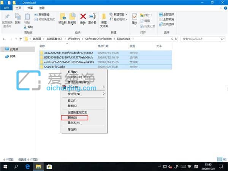Select folder ee6fde27a52d946d1d636576eac64969

(x=105, y=62)
